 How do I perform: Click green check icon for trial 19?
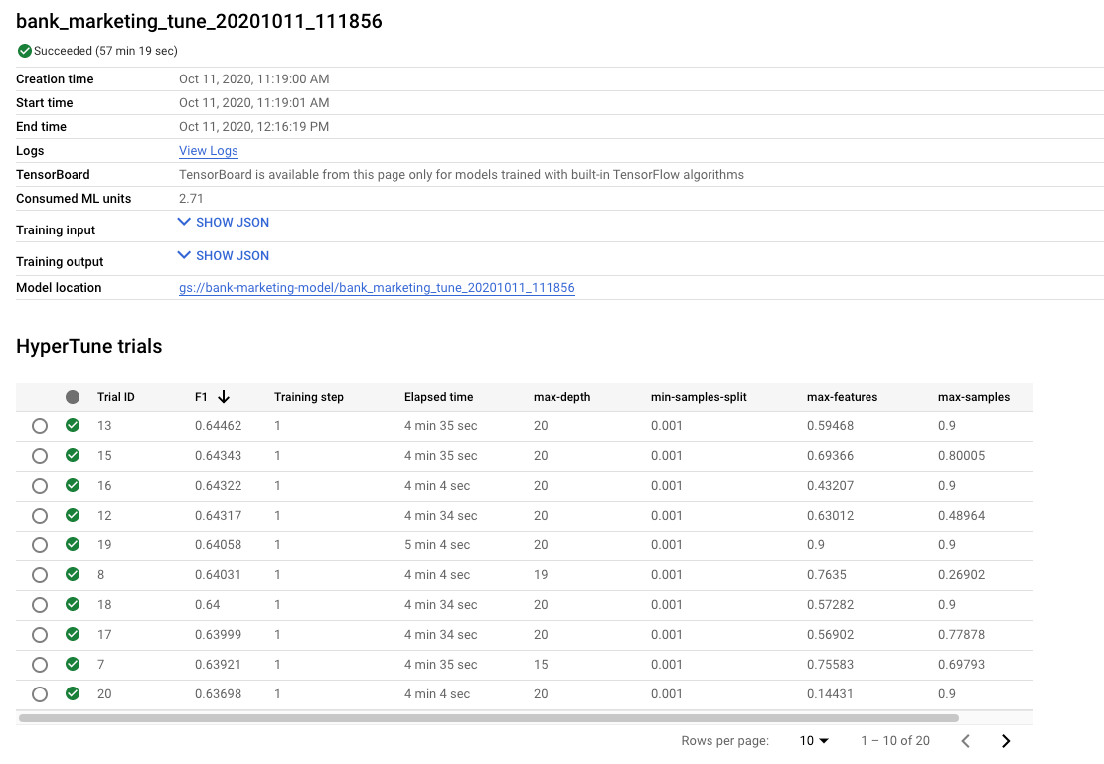pyautogui.click(x=73, y=545)
